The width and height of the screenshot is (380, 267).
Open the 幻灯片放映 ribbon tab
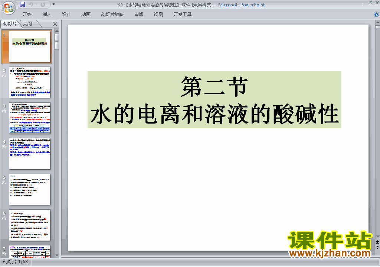[112, 15]
